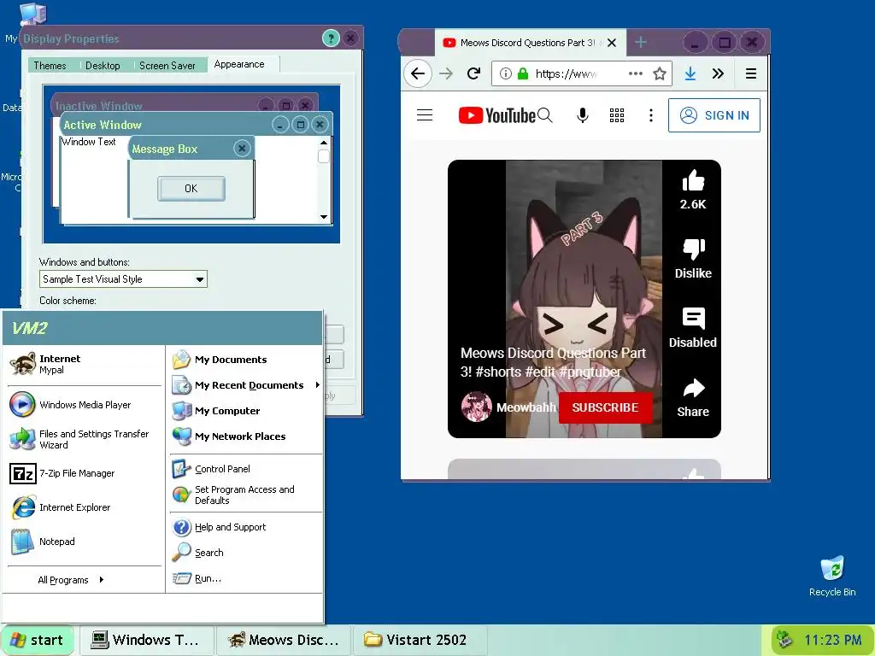Click OK in the Message Box preview
This screenshot has height=656, width=875.
click(x=191, y=189)
